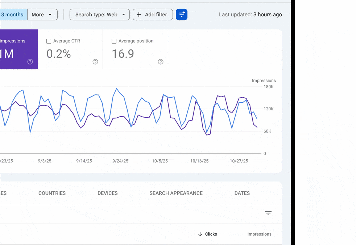Screen dimensions: 356x245
Task: Sort the table by the Impressions column
Action: (259, 234)
